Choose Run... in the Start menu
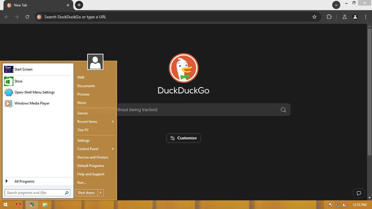 click(x=82, y=183)
